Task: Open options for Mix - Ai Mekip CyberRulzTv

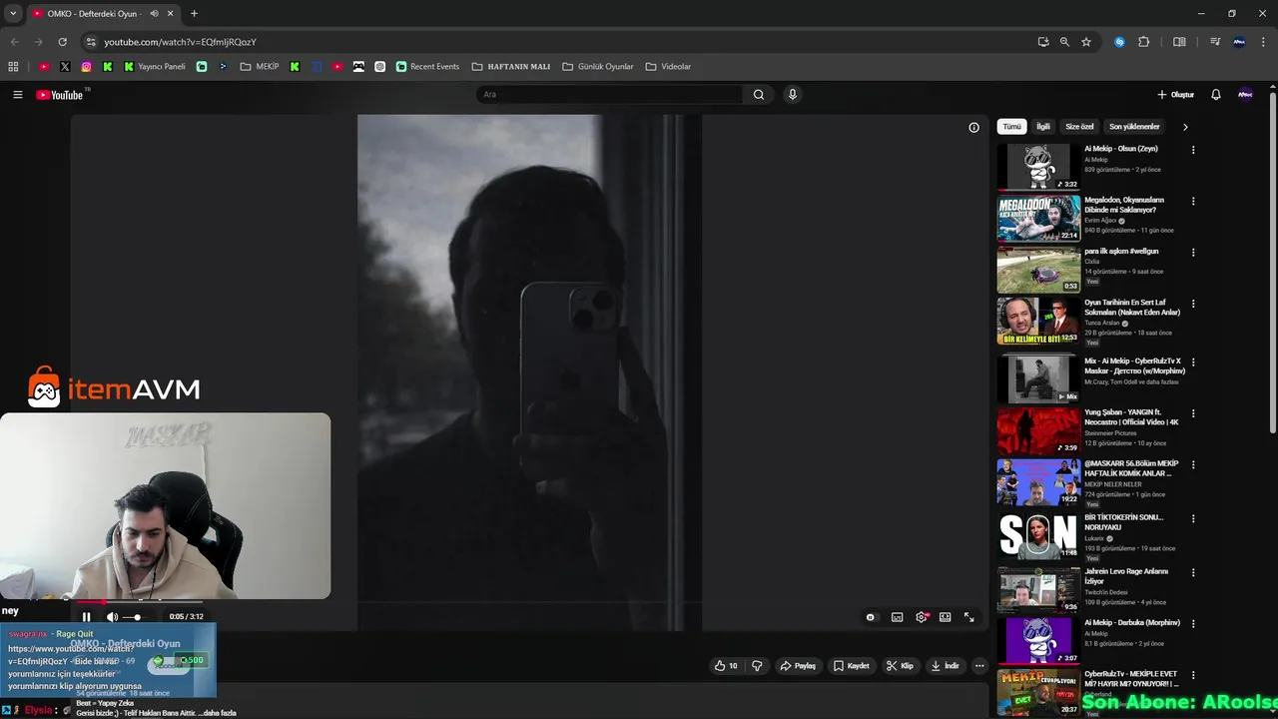Action: point(1193,362)
